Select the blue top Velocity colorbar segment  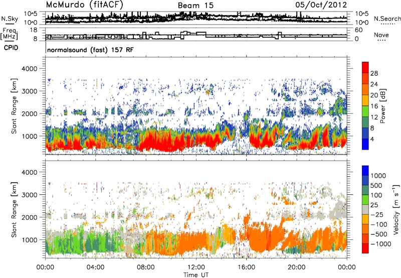[x=365, y=171]
